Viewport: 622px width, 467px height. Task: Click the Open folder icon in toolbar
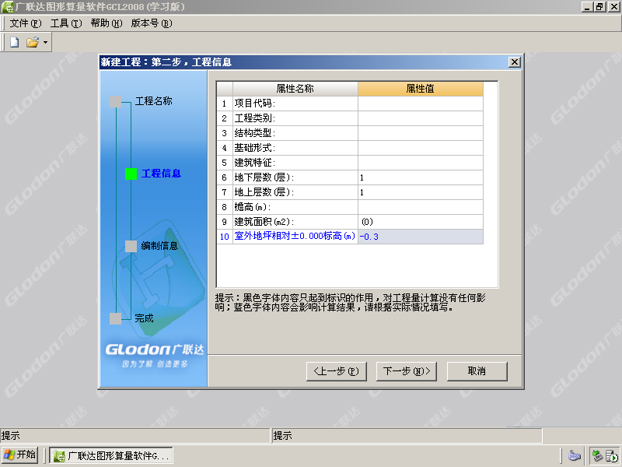[x=33, y=42]
